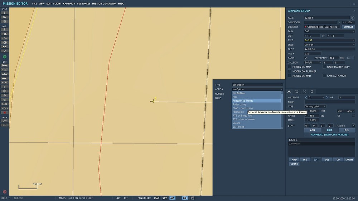358x201 pixels.
Task: Toggle the GS speed checkbox
Action: pos(353,116)
